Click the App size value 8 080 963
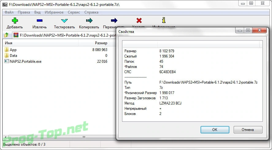272x150 pixels. point(100,50)
